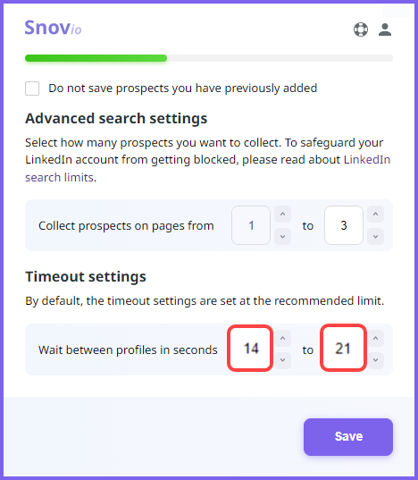Increase the ending page number with up arrow

click(375, 214)
